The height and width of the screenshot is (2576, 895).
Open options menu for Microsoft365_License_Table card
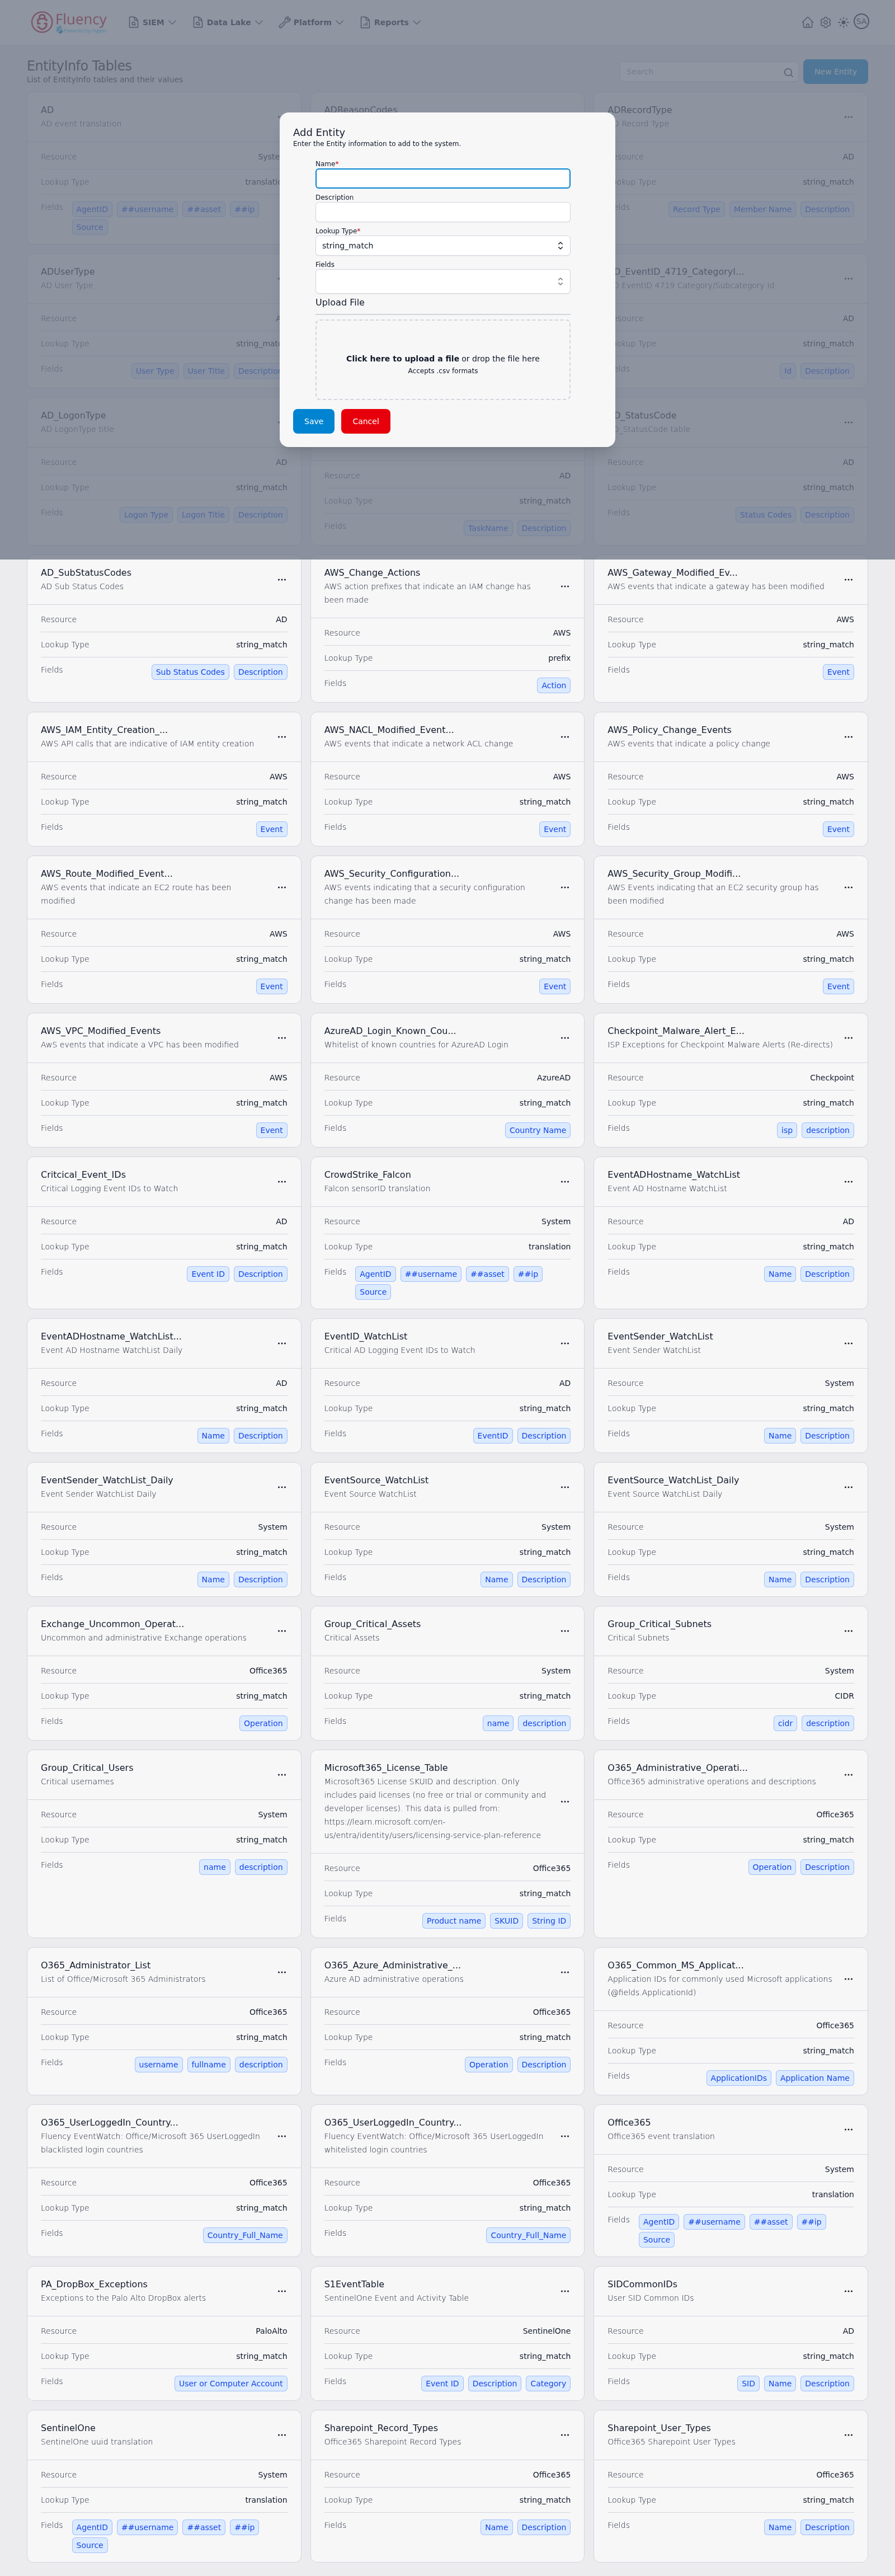click(x=565, y=1802)
